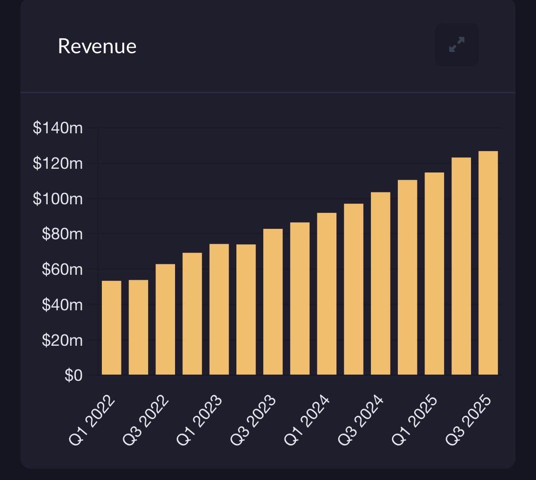Select the Q2 2022 revenue bar
This screenshot has width=536, height=480.
[138, 328]
